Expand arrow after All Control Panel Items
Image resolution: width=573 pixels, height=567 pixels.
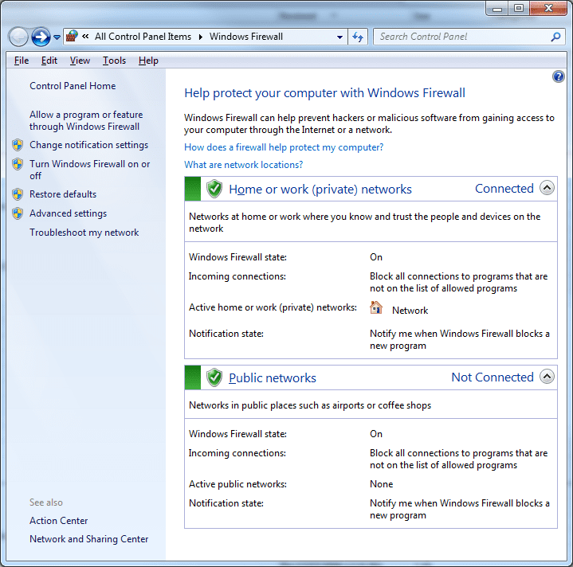click(x=201, y=37)
